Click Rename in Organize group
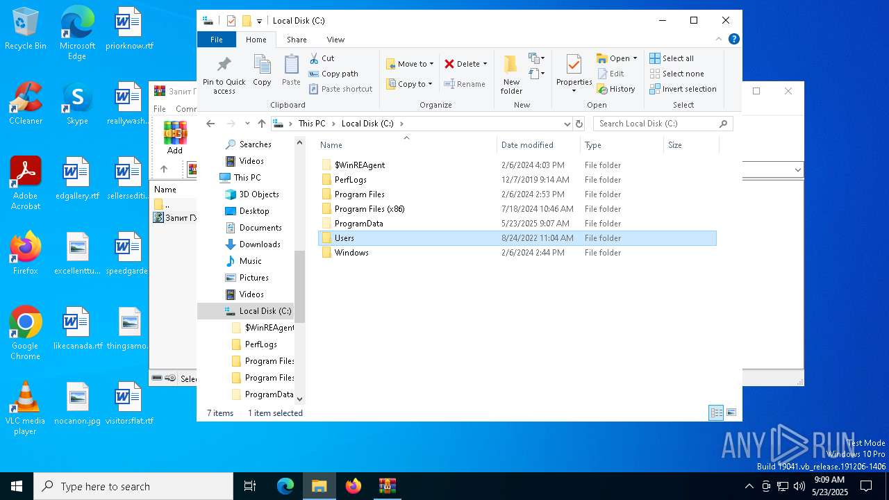This screenshot has width=889, height=500. [x=465, y=84]
